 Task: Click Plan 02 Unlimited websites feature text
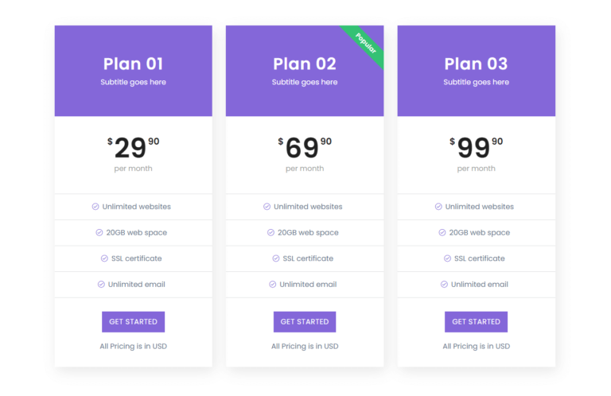click(x=308, y=207)
